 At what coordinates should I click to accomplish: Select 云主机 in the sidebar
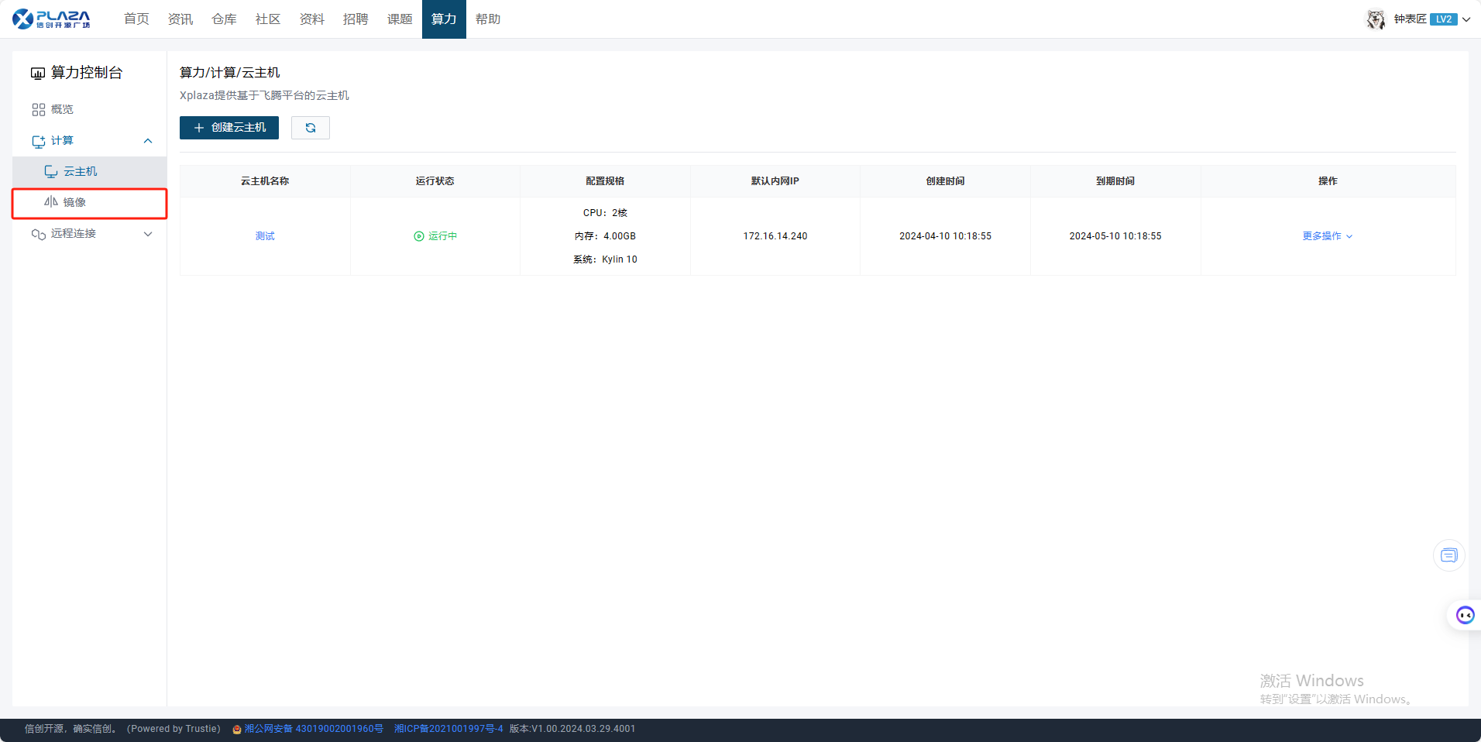tap(80, 172)
